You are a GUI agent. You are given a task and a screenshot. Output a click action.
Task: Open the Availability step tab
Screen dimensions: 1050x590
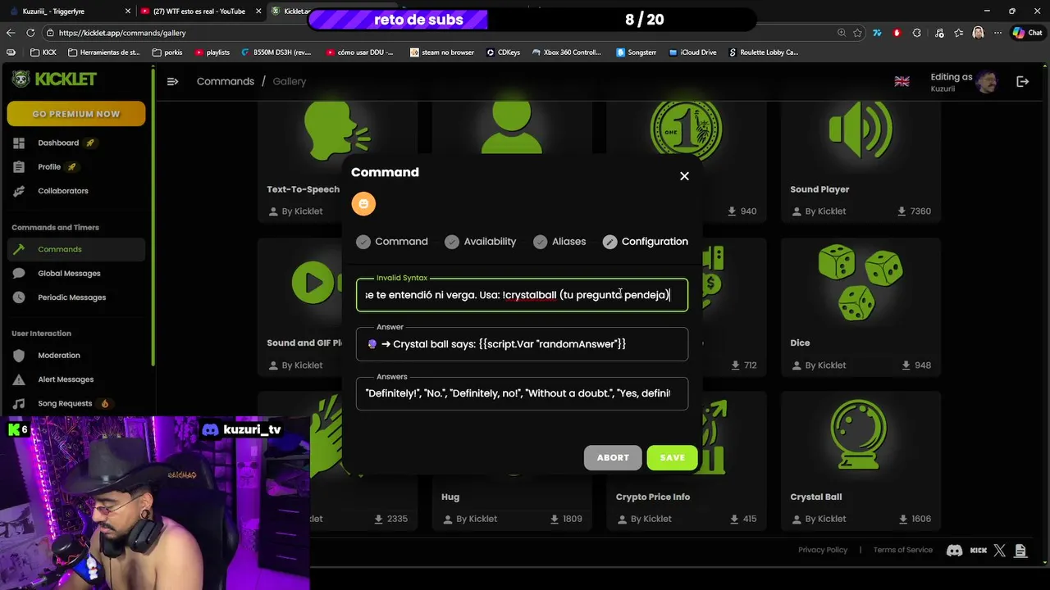click(481, 242)
